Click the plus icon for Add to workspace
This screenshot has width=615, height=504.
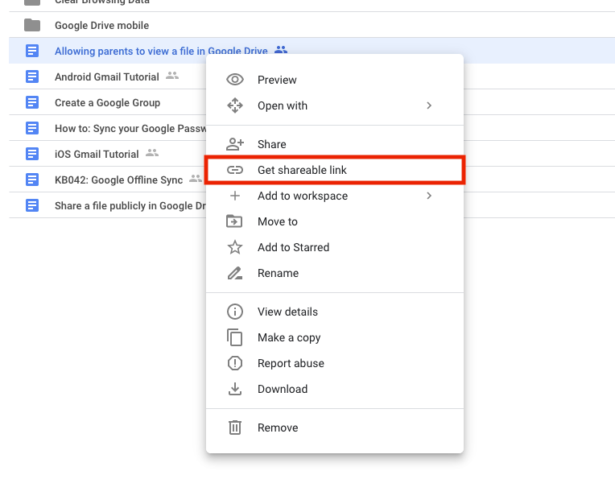[x=234, y=196]
